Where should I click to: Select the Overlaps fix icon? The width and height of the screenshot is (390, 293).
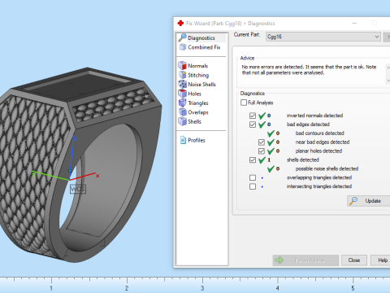[182, 112]
